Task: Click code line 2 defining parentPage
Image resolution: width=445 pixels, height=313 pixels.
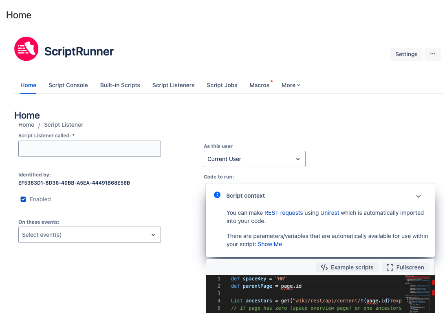Action: pos(266,286)
